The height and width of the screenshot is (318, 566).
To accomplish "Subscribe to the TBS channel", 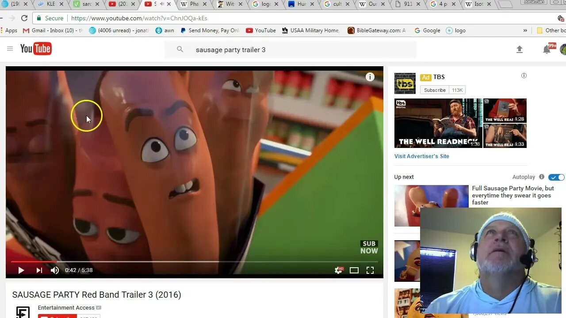I will pyautogui.click(x=435, y=90).
